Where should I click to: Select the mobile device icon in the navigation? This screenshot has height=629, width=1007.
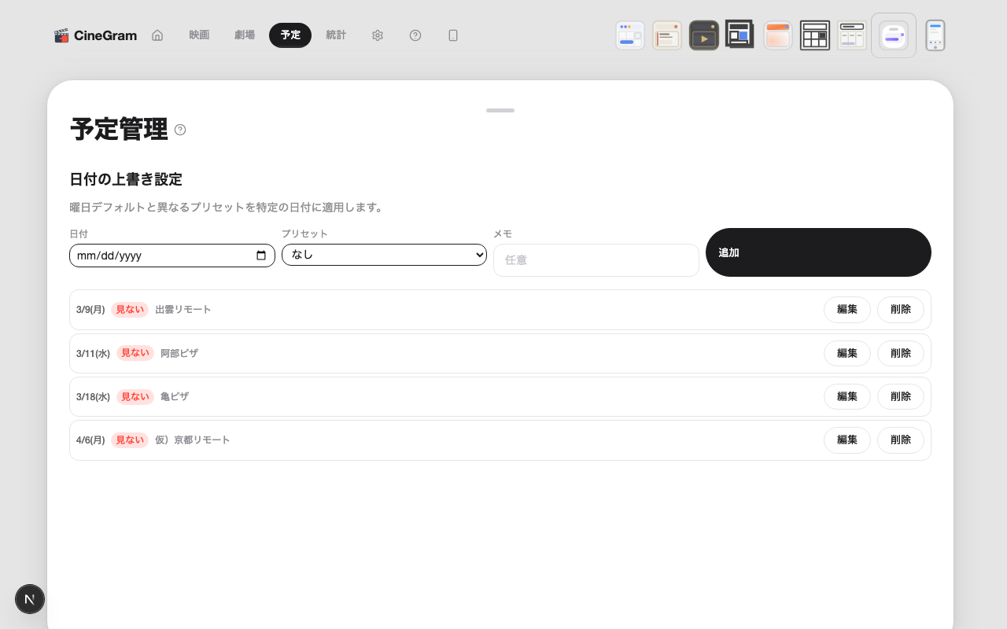[453, 35]
